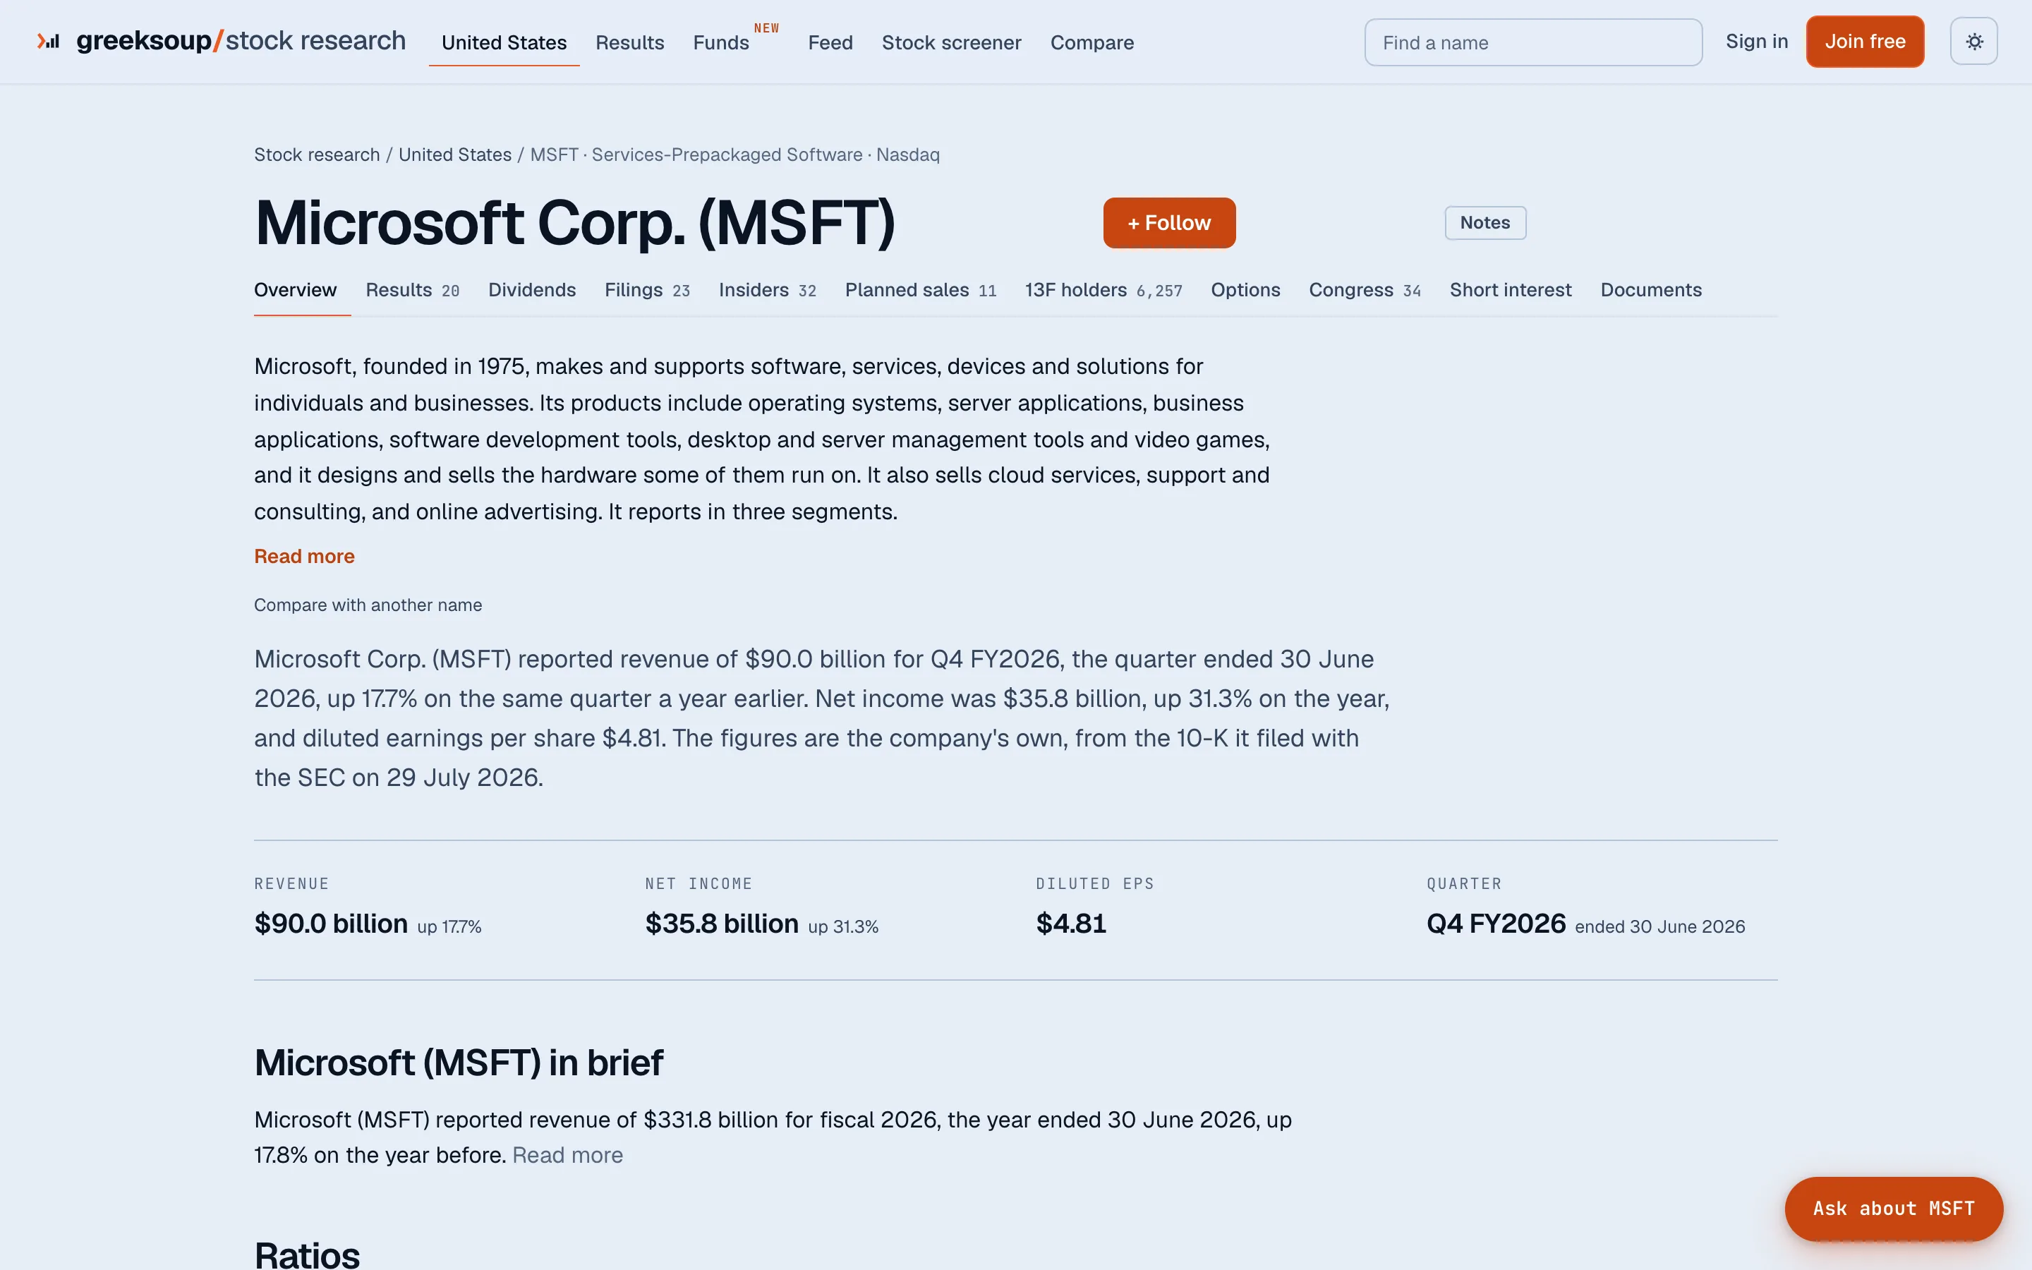Open the Ask about MSFT chat button
Image resolution: width=2032 pixels, height=1270 pixels.
pyautogui.click(x=1894, y=1209)
